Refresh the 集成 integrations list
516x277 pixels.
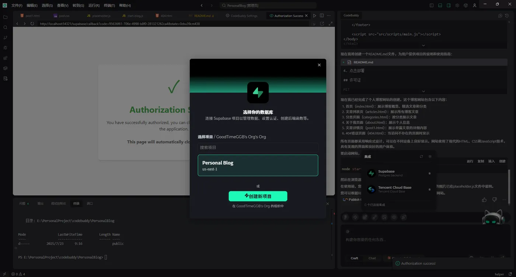(421, 156)
